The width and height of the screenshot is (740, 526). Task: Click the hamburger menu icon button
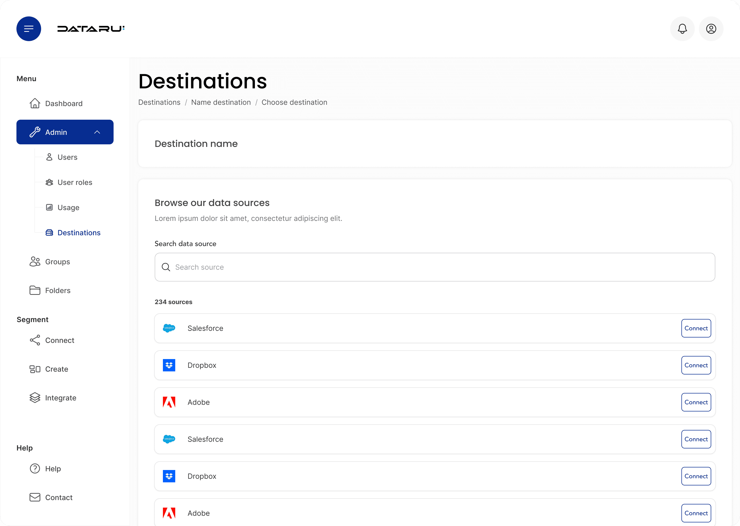[29, 29]
